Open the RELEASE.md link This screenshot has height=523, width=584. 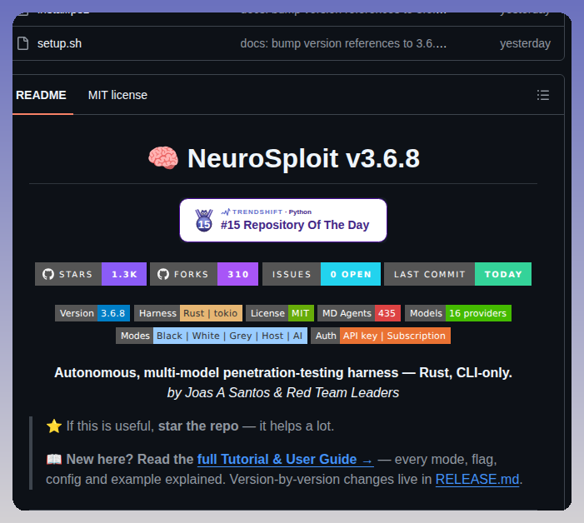tap(477, 480)
